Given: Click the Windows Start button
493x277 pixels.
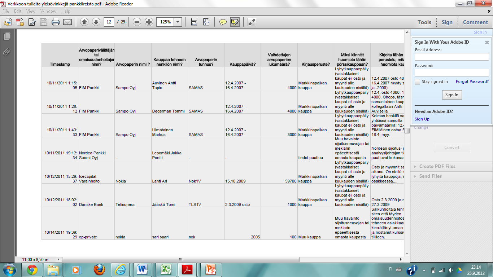Looking at the screenshot, I should coord(9,270).
